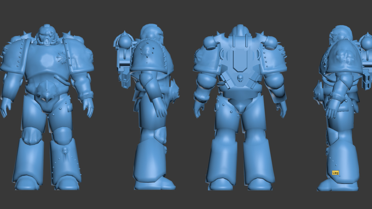Select the front-facing armored model's chest plate

tap(47, 60)
